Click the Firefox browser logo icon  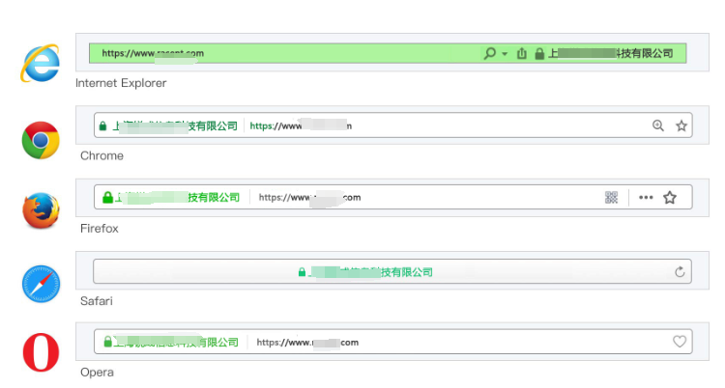tap(41, 210)
